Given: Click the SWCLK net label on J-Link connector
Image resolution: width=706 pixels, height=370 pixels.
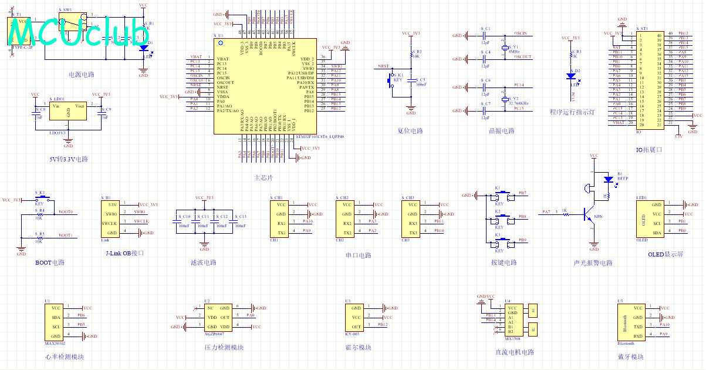Looking at the screenshot, I should [x=141, y=221].
